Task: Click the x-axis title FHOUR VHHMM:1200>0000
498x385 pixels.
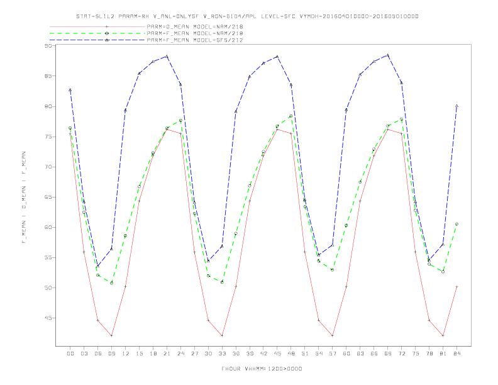Action: click(262, 369)
